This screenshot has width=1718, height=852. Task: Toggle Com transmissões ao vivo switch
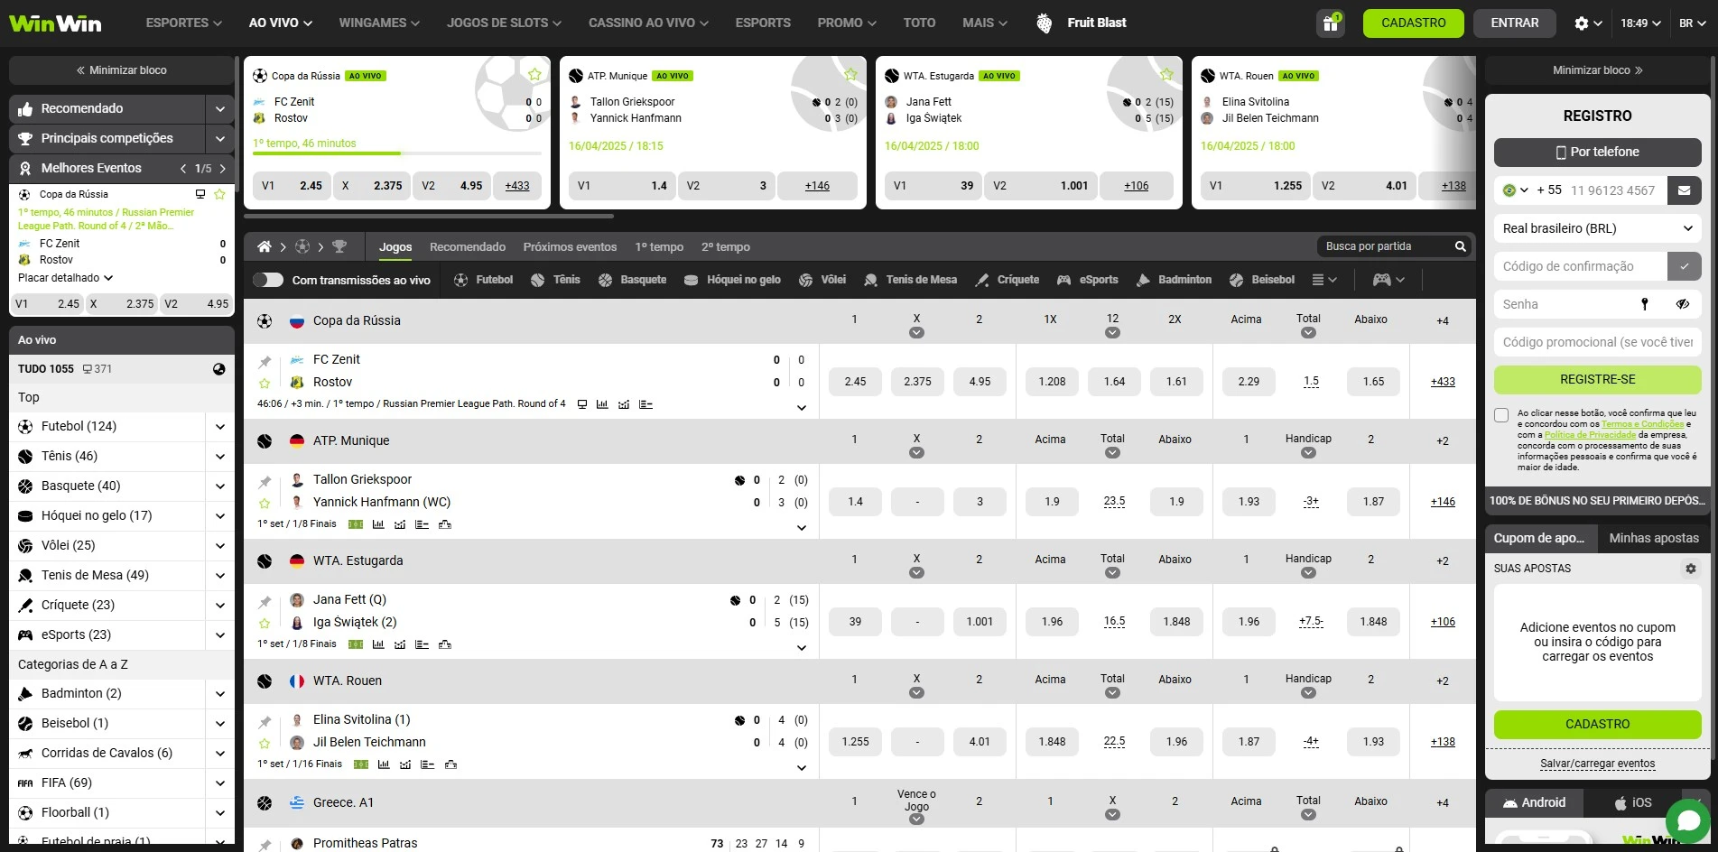[x=268, y=280]
